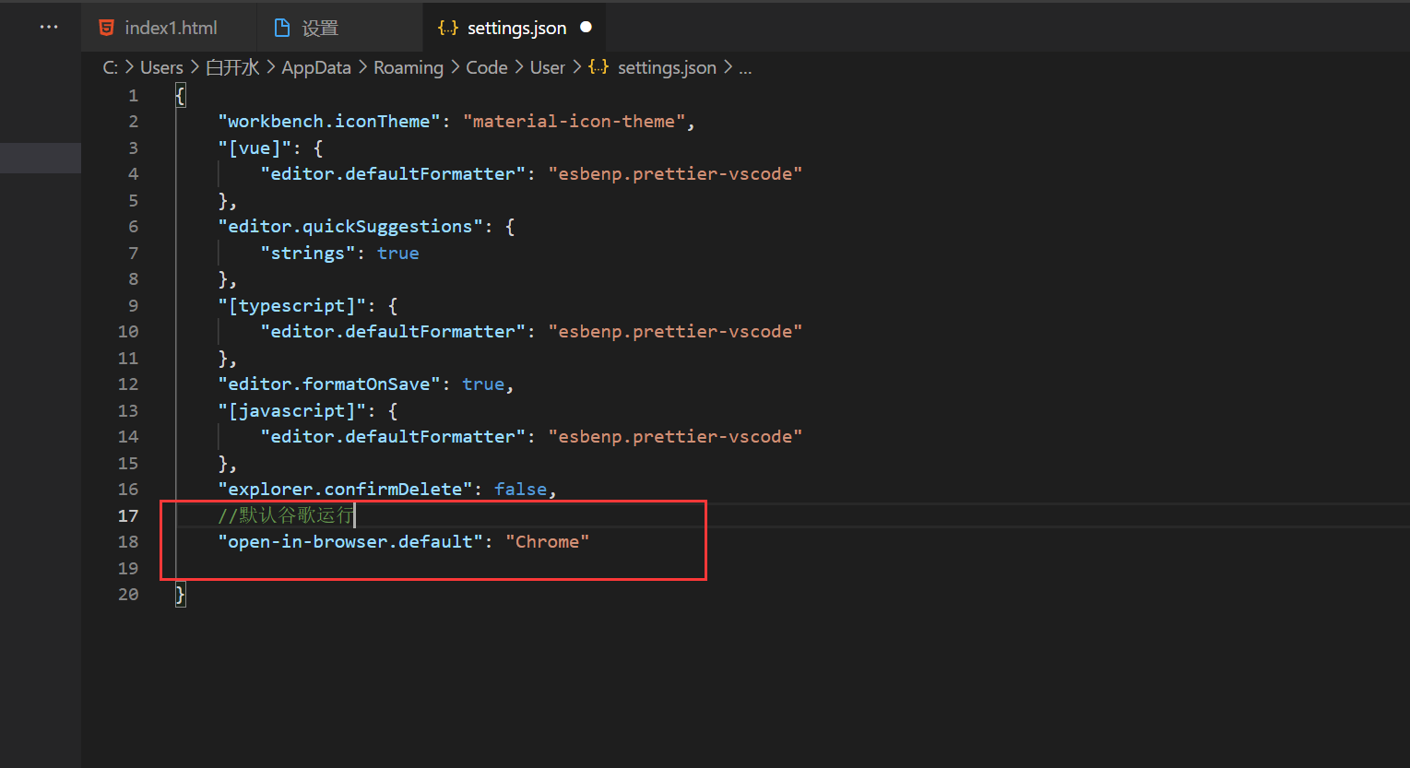Screen dimensions: 1410x768
Task: Open the AppData breadcrumb dropdown
Action: click(x=316, y=66)
